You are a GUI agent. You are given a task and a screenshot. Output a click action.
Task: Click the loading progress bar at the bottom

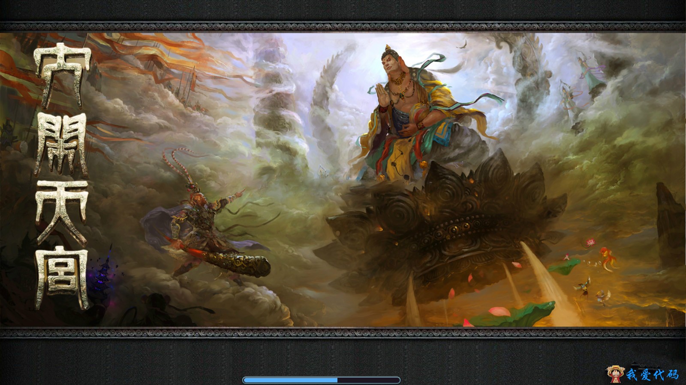click(x=321, y=380)
